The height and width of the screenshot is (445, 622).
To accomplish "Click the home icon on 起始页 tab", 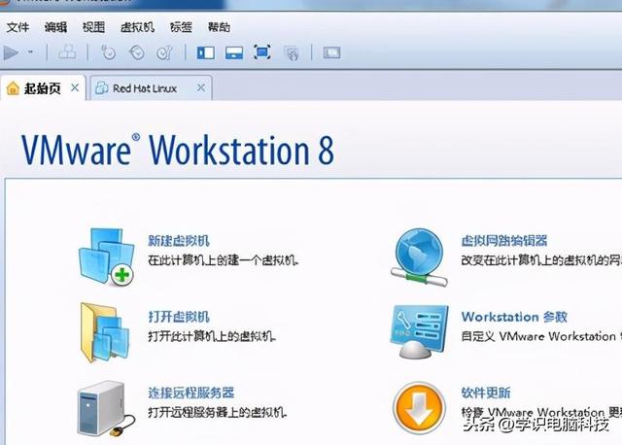I will click(x=13, y=88).
